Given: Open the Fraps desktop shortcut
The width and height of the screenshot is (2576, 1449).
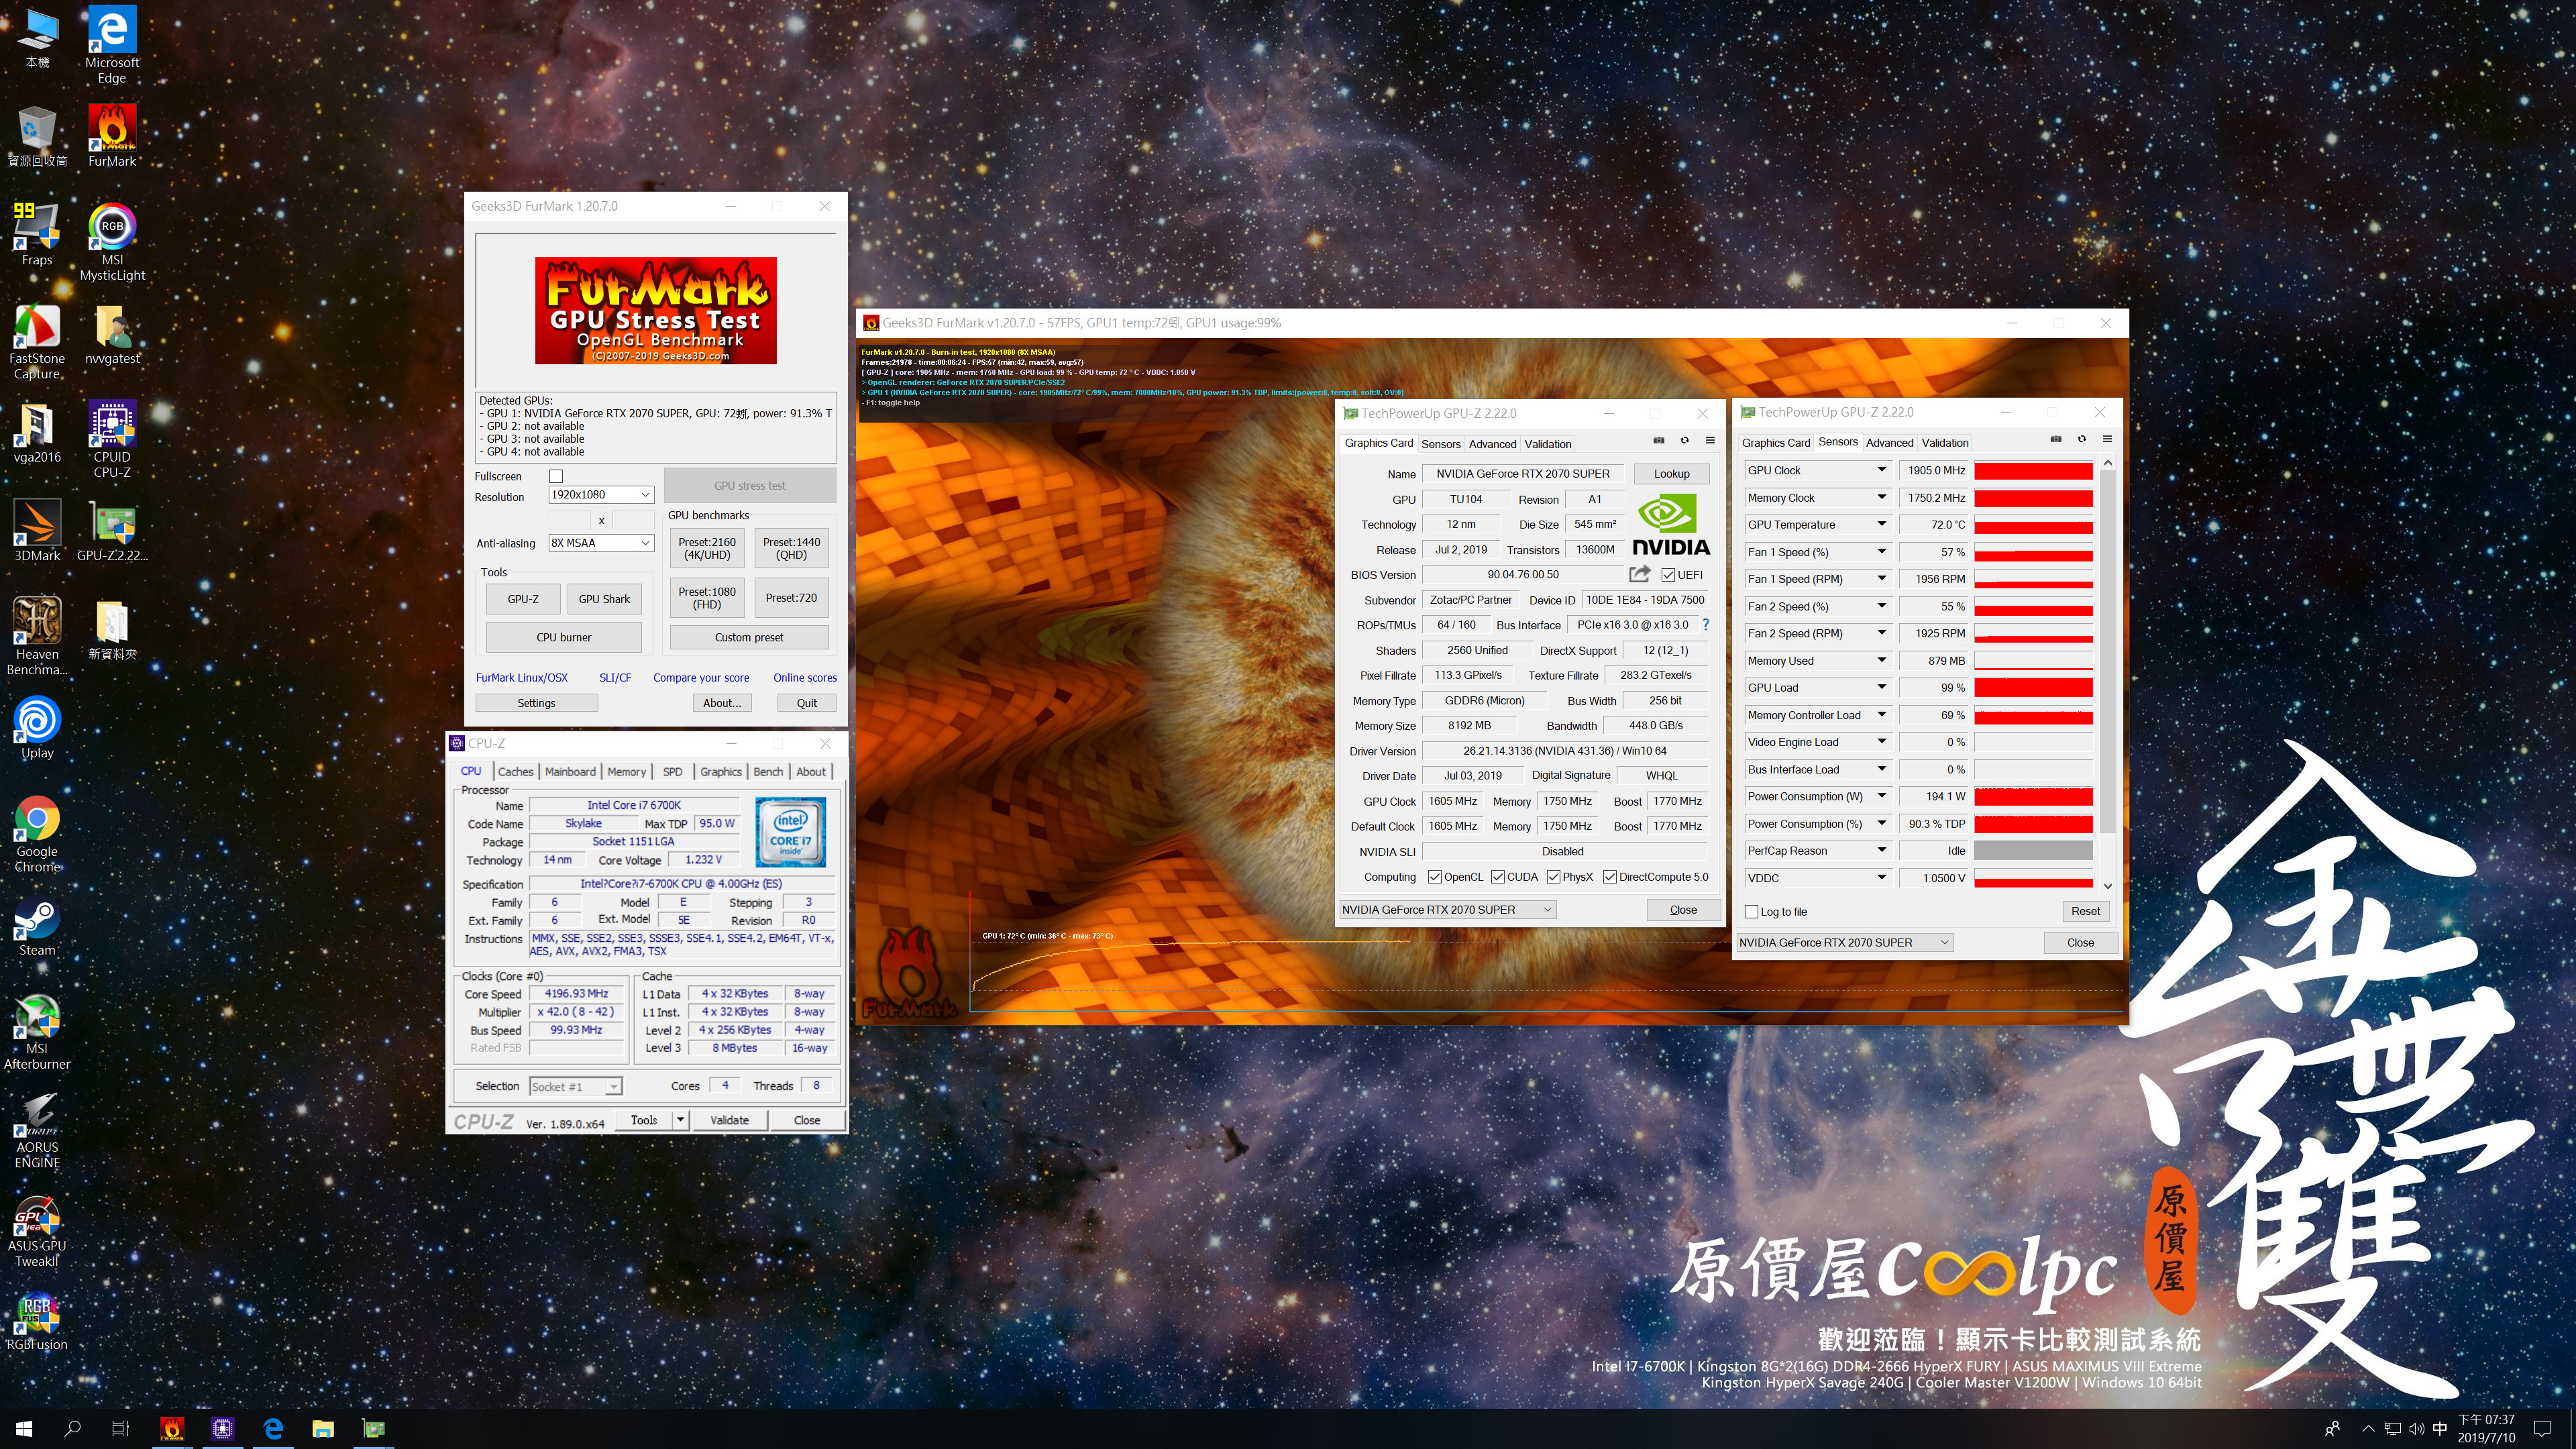Looking at the screenshot, I should coord(37,234).
